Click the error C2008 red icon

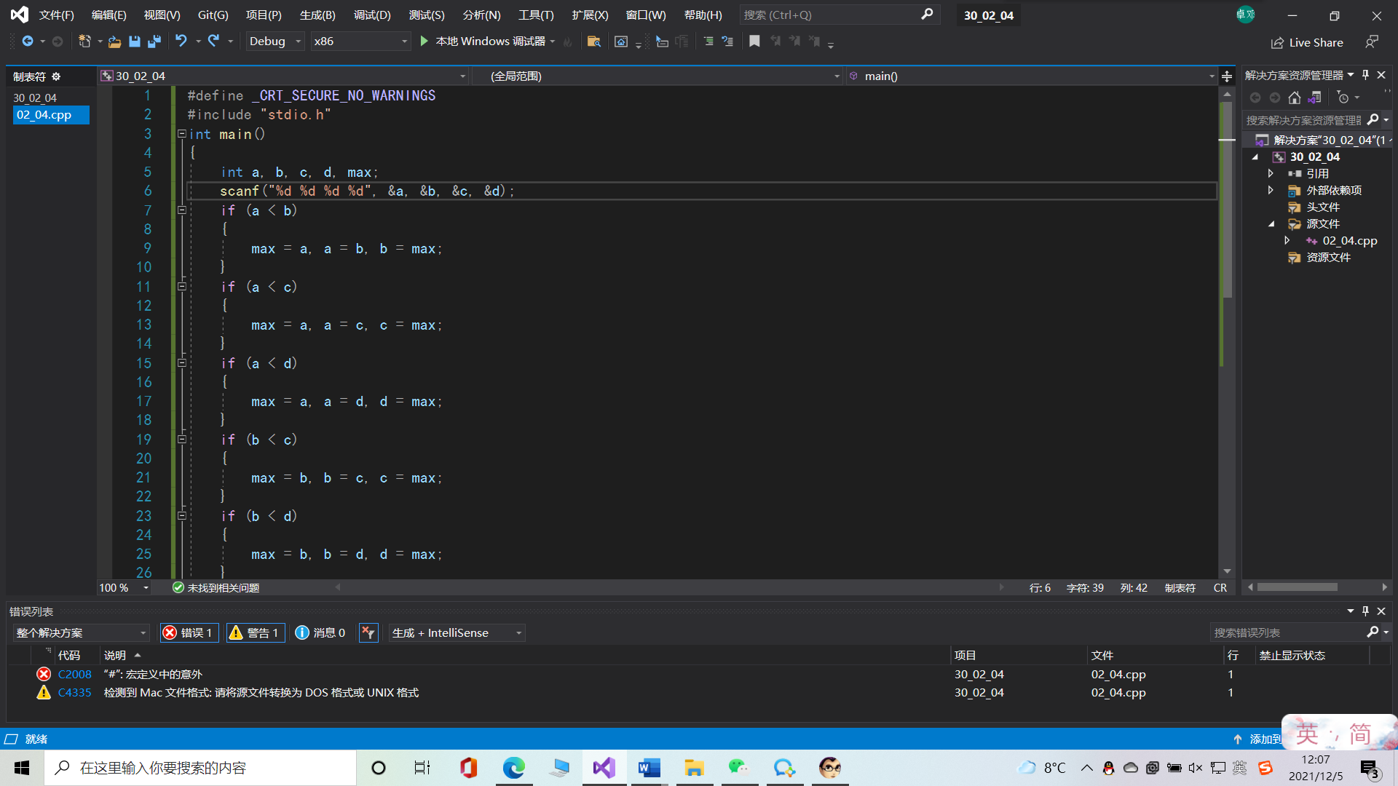(44, 674)
